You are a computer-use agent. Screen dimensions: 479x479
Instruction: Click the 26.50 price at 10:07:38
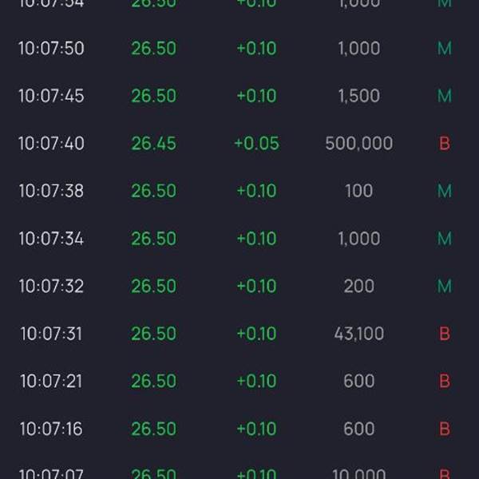(153, 191)
